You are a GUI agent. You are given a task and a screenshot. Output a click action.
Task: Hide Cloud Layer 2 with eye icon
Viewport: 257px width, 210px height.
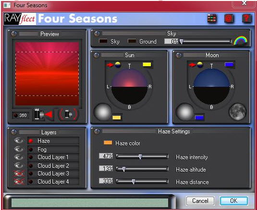pyautogui.click(x=19, y=165)
